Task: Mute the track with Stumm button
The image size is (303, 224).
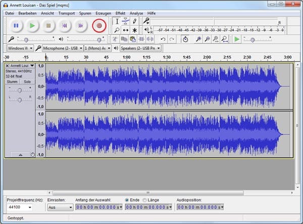Action: coord(12,82)
